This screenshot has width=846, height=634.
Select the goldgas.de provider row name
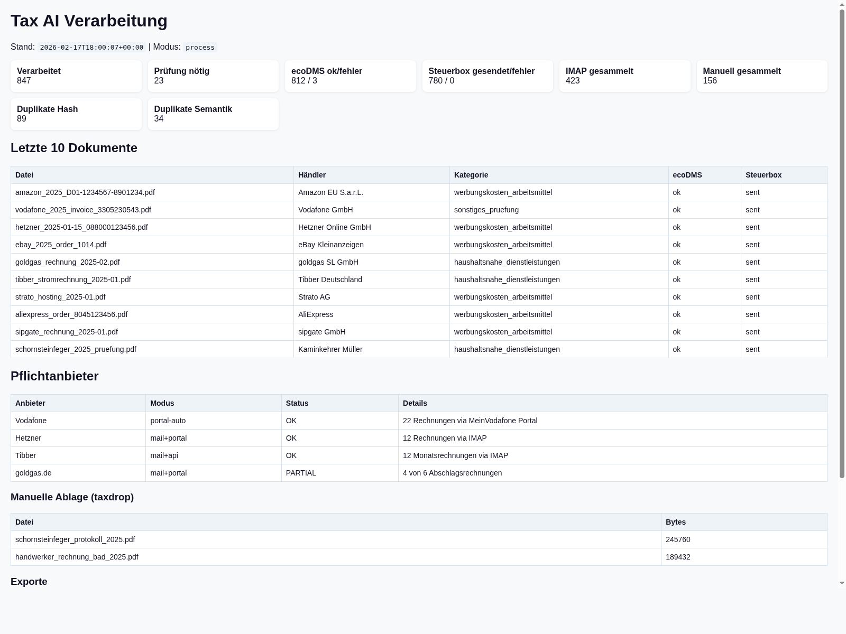pos(33,473)
